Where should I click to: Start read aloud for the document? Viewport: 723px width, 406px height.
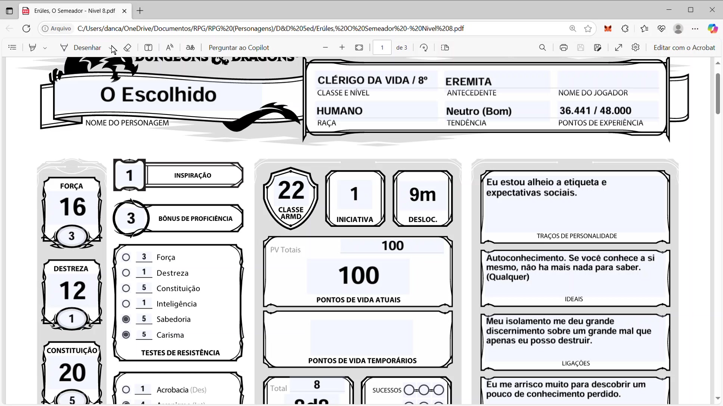[x=169, y=47]
